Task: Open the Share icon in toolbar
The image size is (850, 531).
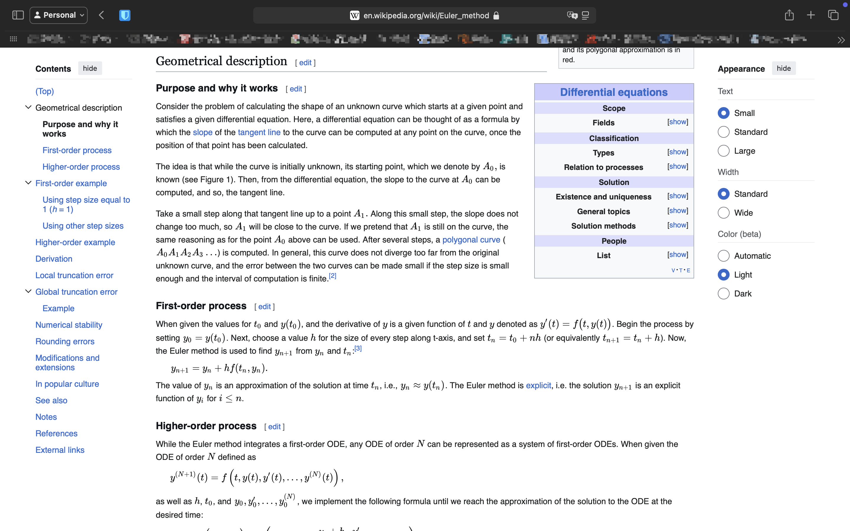Action: click(x=789, y=15)
